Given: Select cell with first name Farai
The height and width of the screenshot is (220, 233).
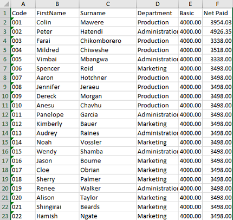Looking at the screenshot, I should pyautogui.click(x=57, y=41).
